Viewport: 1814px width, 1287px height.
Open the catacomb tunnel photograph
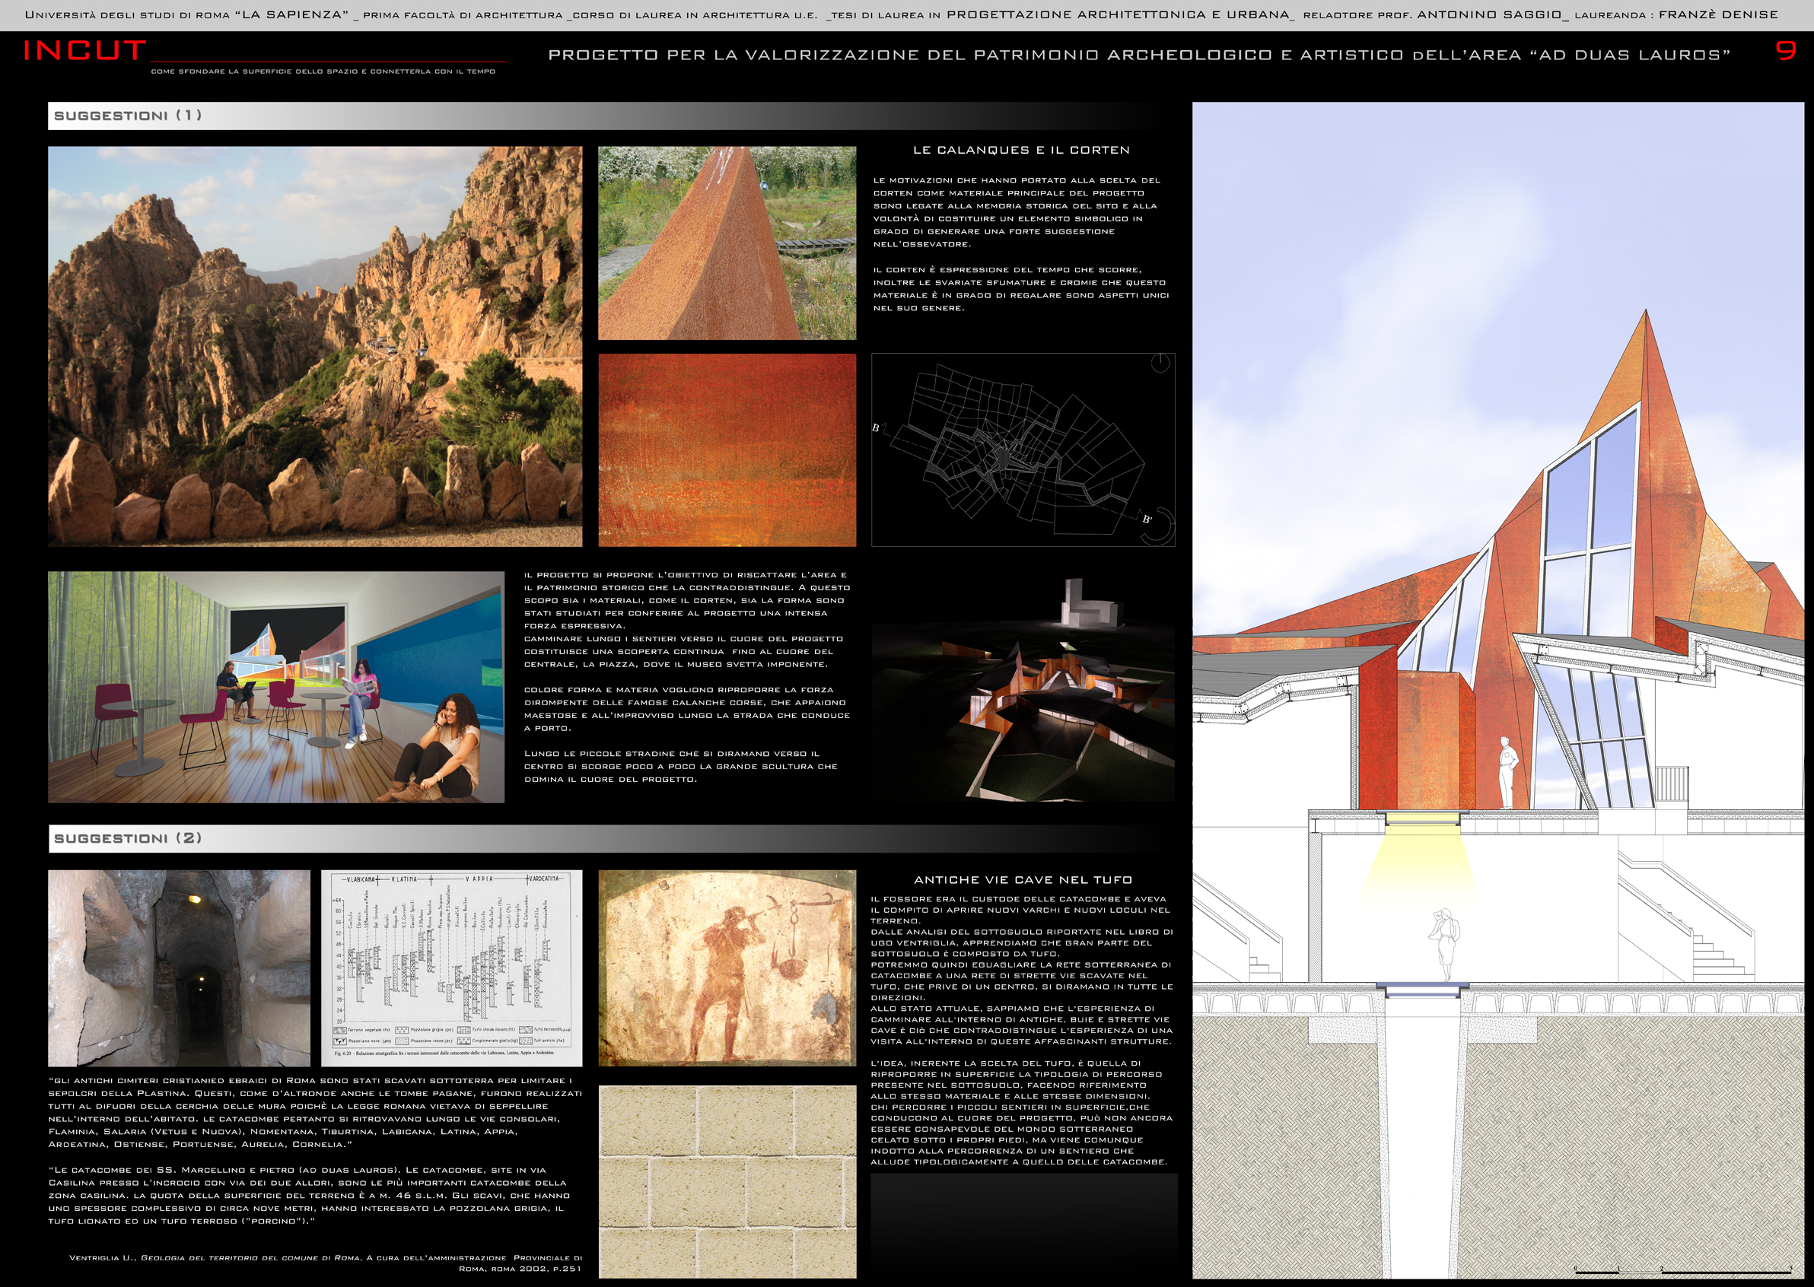179,968
